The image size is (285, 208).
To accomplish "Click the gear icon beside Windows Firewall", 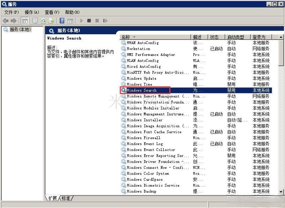I will 124,138.
